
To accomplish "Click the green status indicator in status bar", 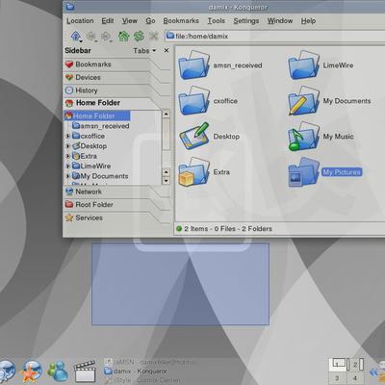I will [179, 229].
